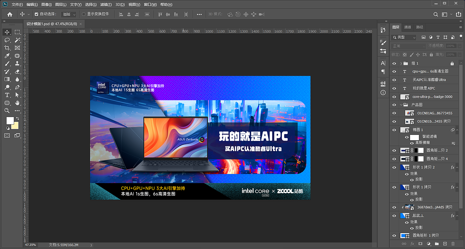Create a new layer via the plus icon

[445, 244]
